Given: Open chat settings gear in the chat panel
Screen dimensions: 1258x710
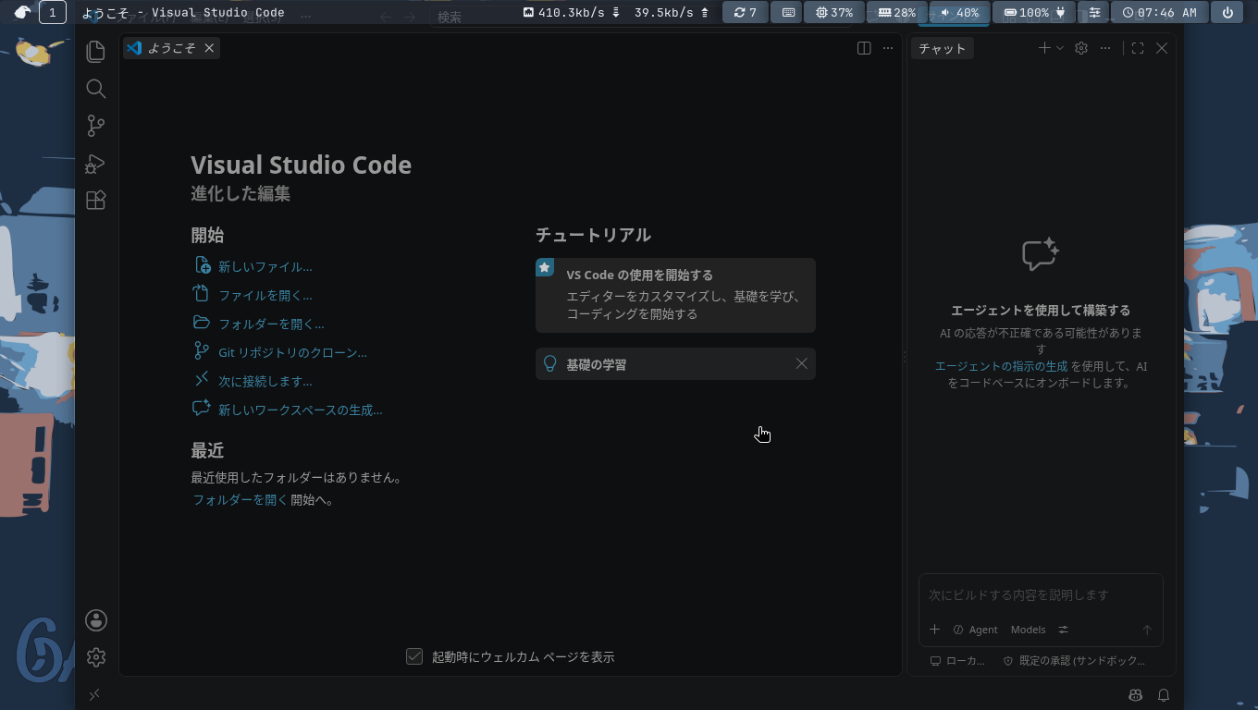Looking at the screenshot, I should point(1081,48).
